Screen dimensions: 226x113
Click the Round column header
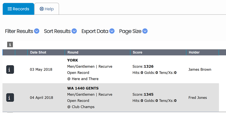(x=73, y=52)
